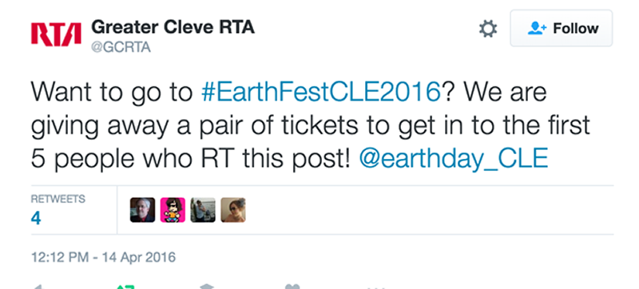Open the @earthday_CLE mention link
The width and height of the screenshot is (639, 289).
tap(454, 159)
